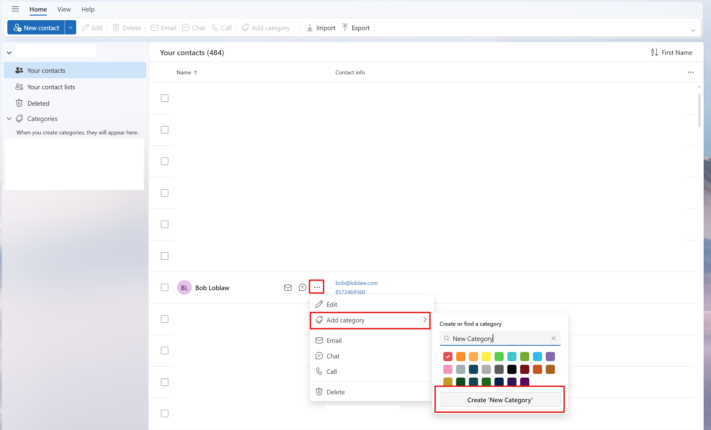Check the bottom visible contact checkbox
The height and width of the screenshot is (430, 711).
[x=164, y=413]
